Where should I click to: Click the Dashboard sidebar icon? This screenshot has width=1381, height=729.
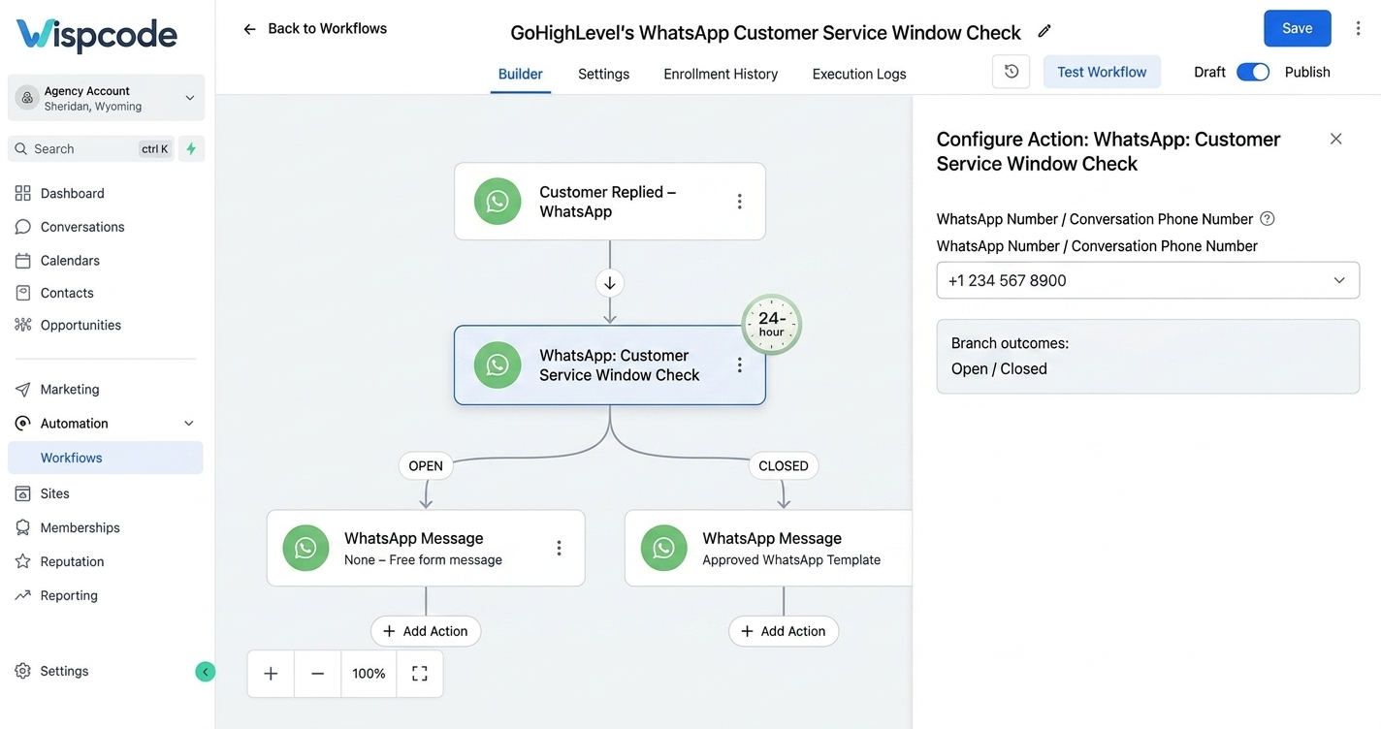[23, 193]
